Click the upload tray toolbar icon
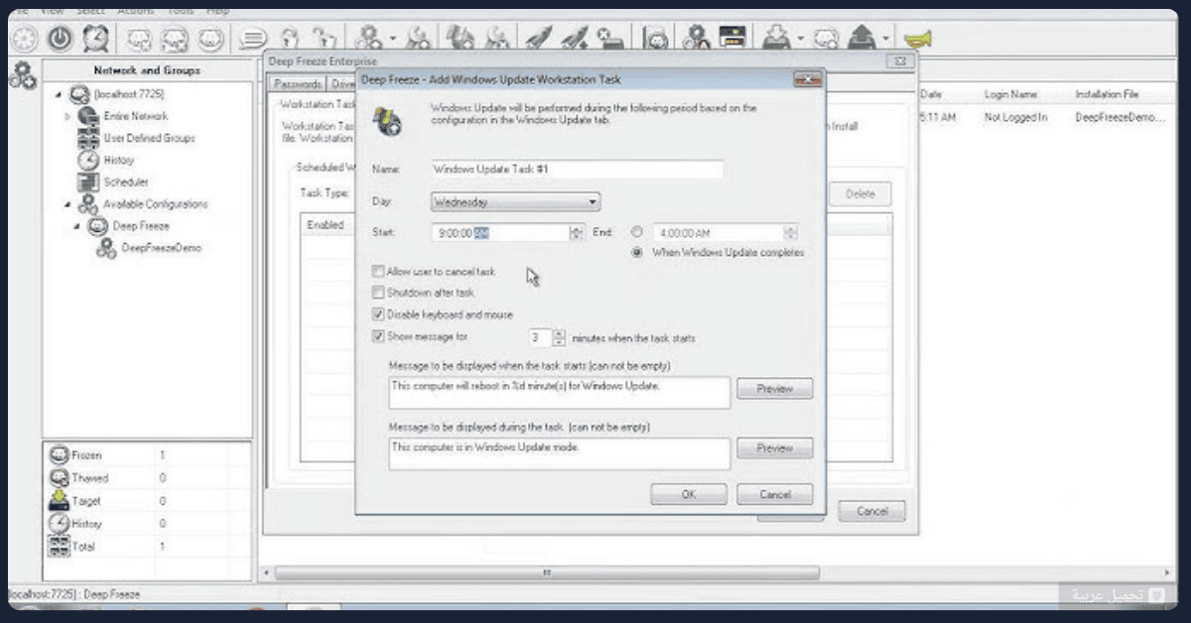The image size is (1191, 623). click(860, 39)
